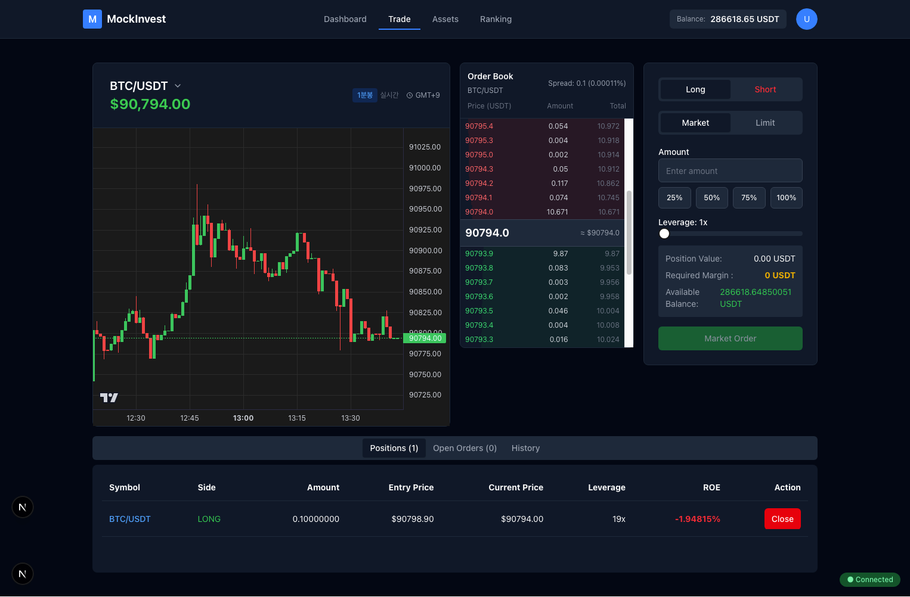Click the leverage slider handle
The width and height of the screenshot is (910, 597).
tap(664, 234)
